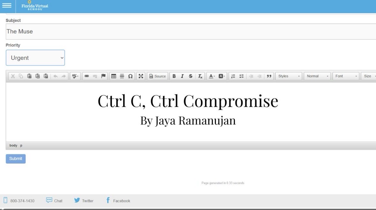Screen dimensions: 376x210
Task: Increase the paragraph indent
Action: (260, 76)
